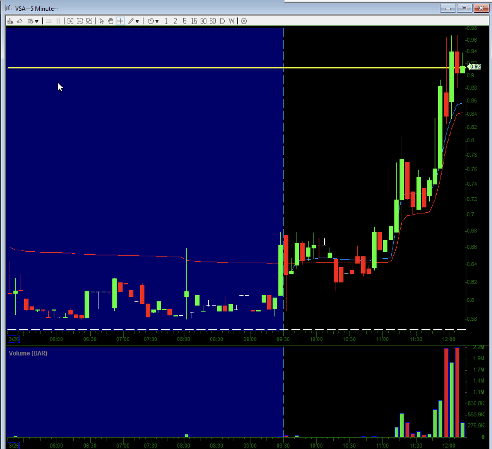Select the hand pan tool
This screenshot has width=492, height=449.
click(x=111, y=21)
